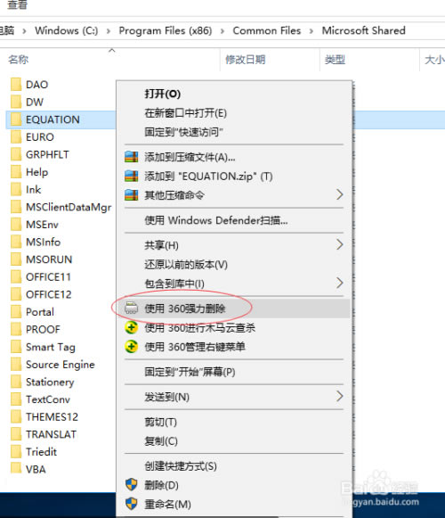Open breadcrumb chevron before Windows (C:)
This screenshot has height=518, width=445.
click(x=24, y=31)
